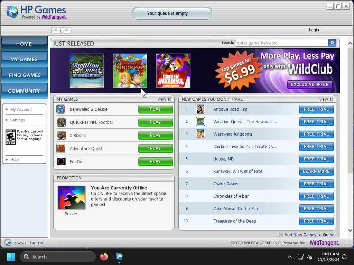Open the Chainz Galaxy game link
354x265 pixels.
[x=225, y=184]
